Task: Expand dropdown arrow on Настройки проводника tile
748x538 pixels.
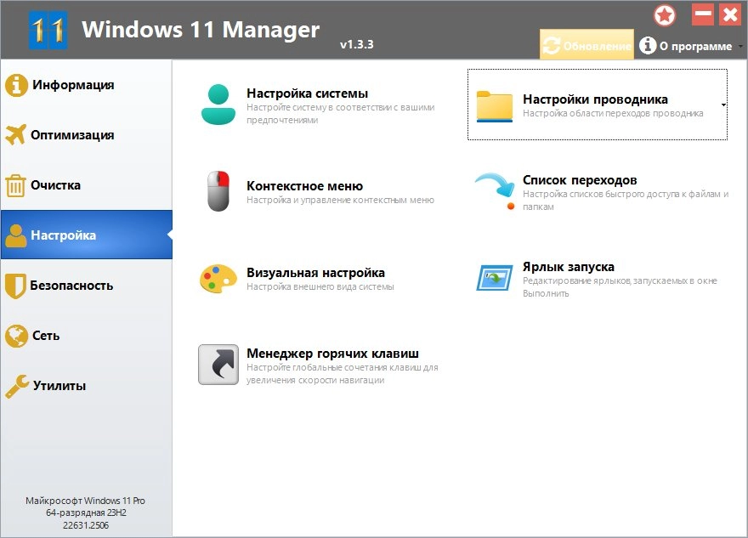Action: coord(723,105)
